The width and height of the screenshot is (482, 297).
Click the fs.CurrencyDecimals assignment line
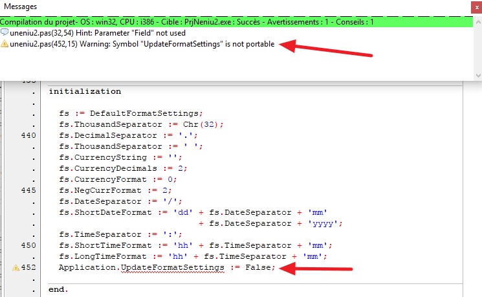123,168
